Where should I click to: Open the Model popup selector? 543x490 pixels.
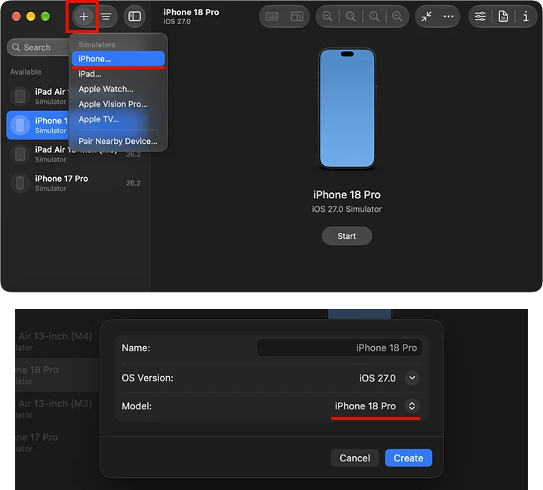click(412, 406)
